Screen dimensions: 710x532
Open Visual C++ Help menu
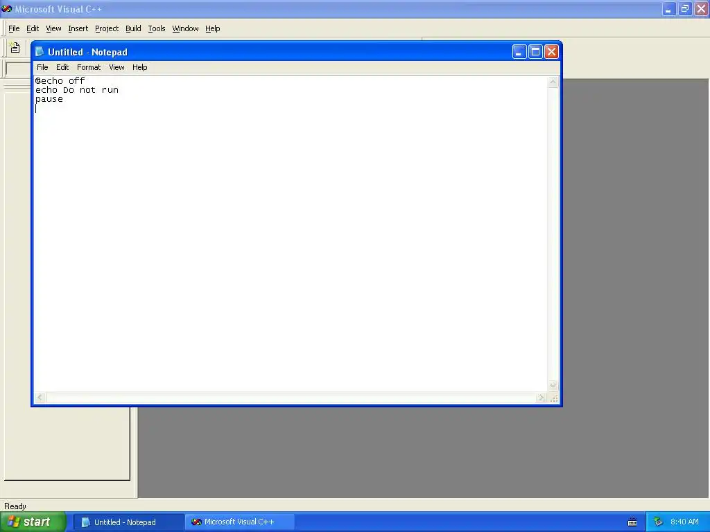tap(212, 28)
